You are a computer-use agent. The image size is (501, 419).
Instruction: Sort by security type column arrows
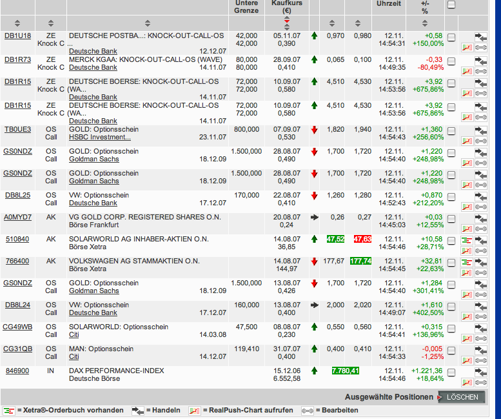(x=51, y=23)
